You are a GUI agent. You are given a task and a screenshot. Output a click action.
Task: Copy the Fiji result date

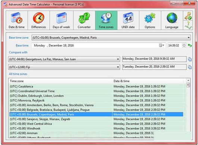click(x=190, y=67)
